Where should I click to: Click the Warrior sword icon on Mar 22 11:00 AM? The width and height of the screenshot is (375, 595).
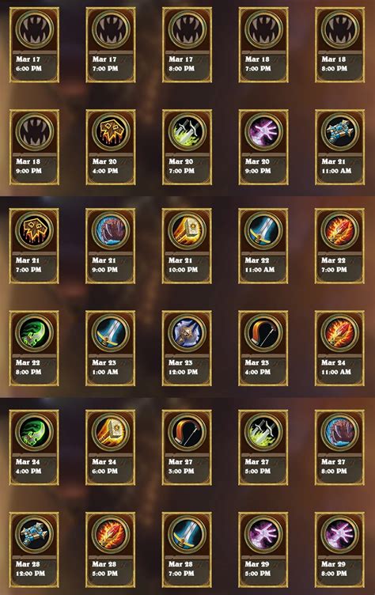point(263,231)
